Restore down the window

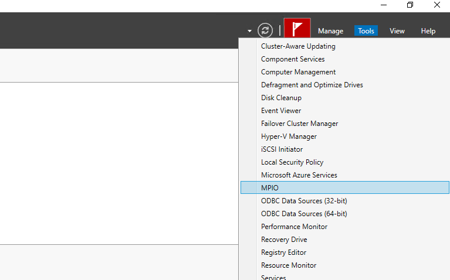coord(410,5)
